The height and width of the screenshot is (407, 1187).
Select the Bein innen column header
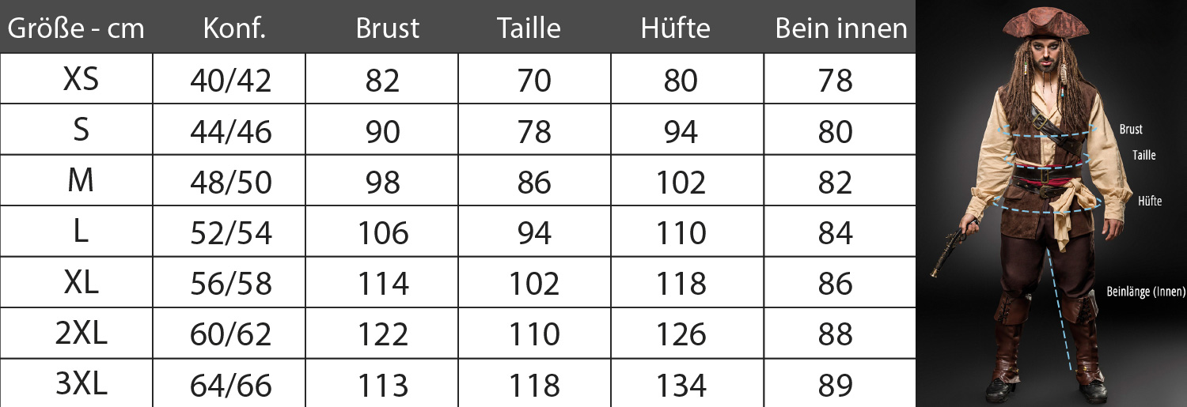pos(841,28)
